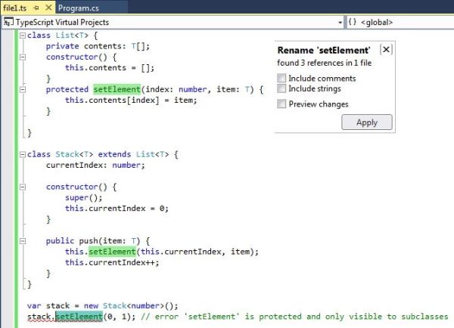Click the TypeScript Virtual Projects icon
Screen dimensions: 454x328
[x=8, y=22]
